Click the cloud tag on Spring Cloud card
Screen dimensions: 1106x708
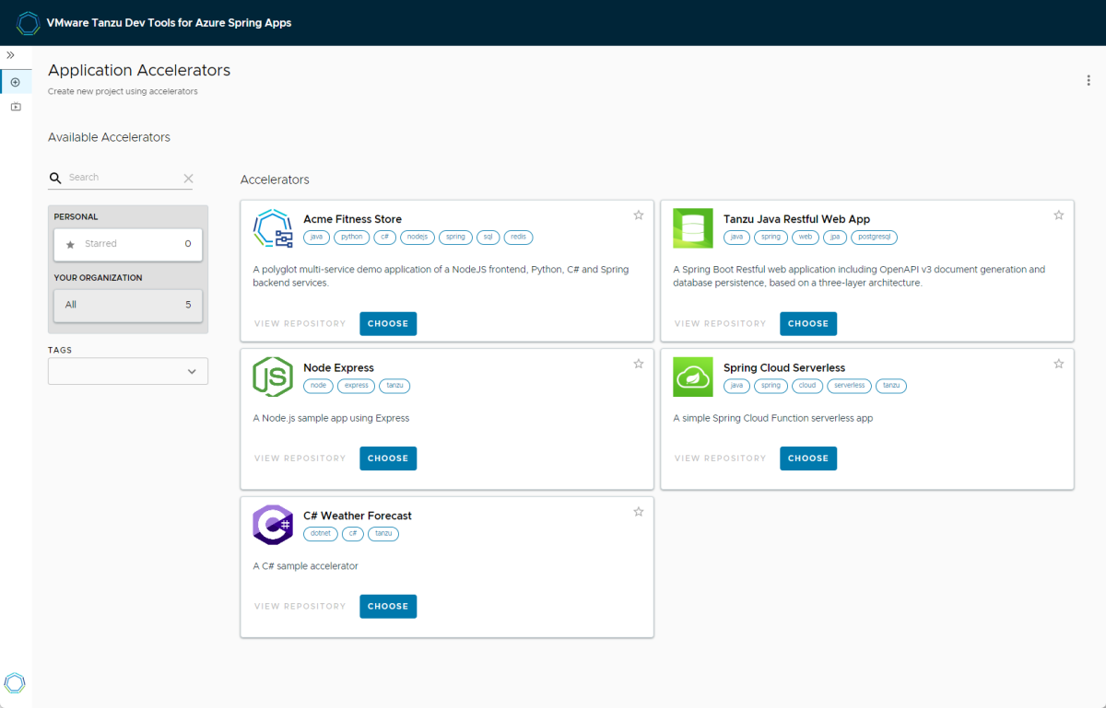pyautogui.click(x=807, y=386)
